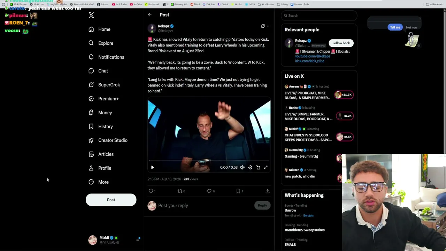Click the Follow back button

point(341,43)
